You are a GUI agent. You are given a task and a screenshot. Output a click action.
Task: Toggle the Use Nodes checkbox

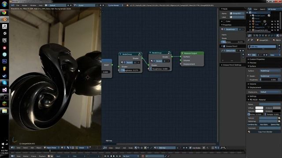(190, 148)
